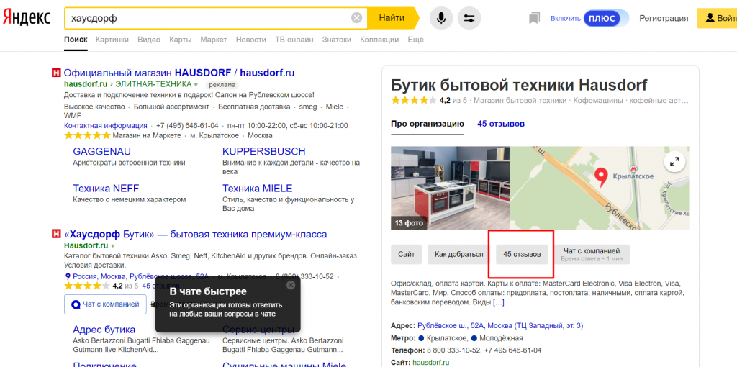The width and height of the screenshot is (737, 367).
Task: Open address Россия, Москва, Рублёвское шоссе link
Action: (x=140, y=276)
